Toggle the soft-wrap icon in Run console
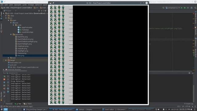 click(8, 82)
